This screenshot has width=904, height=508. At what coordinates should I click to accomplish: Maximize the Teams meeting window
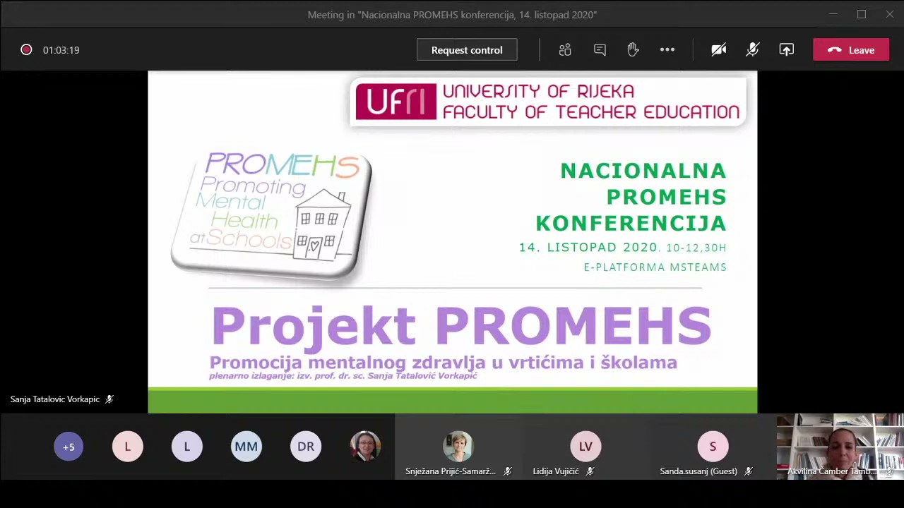pyautogui.click(x=862, y=14)
